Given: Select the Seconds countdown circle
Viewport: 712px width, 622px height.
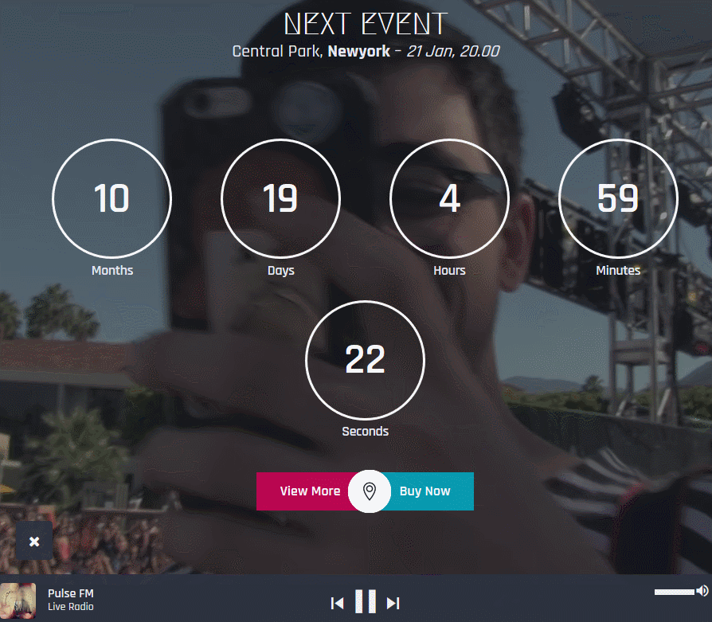Looking at the screenshot, I should [365, 360].
